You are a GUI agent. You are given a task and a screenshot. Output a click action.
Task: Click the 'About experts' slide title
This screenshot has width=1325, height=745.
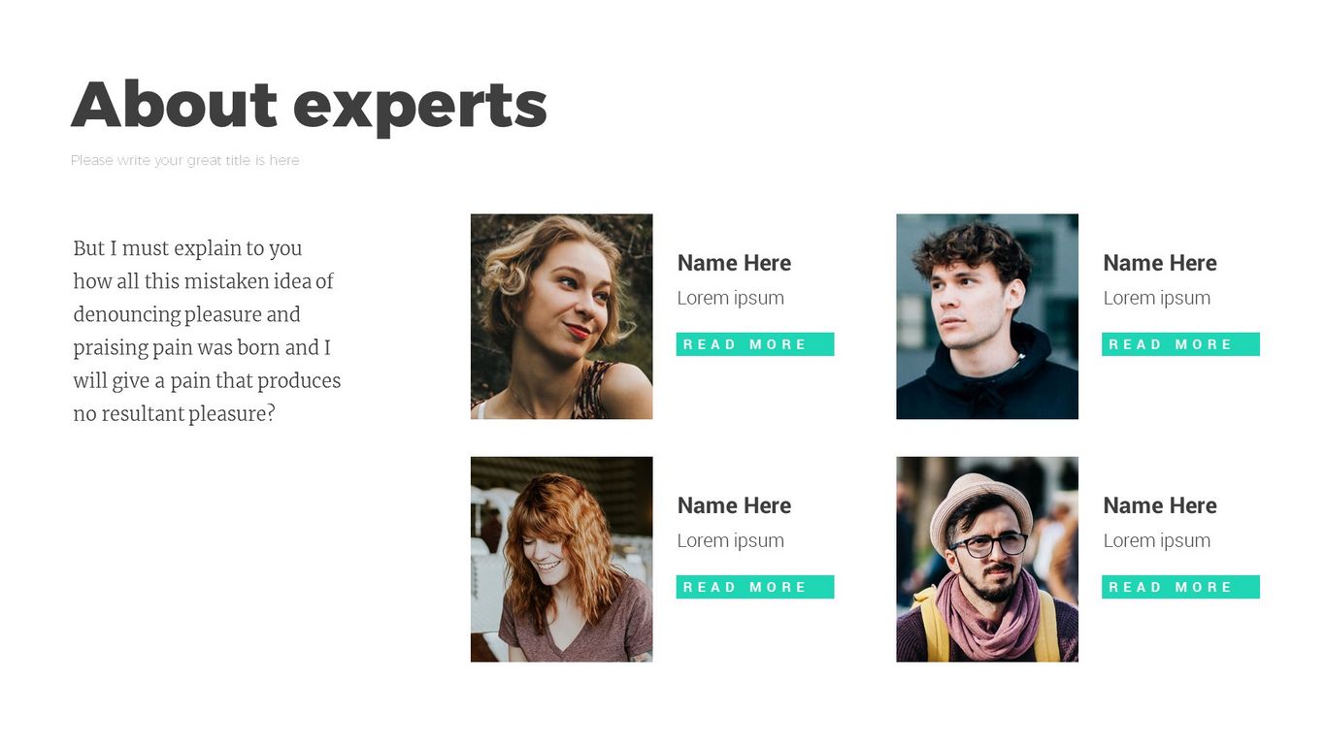(309, 105)
